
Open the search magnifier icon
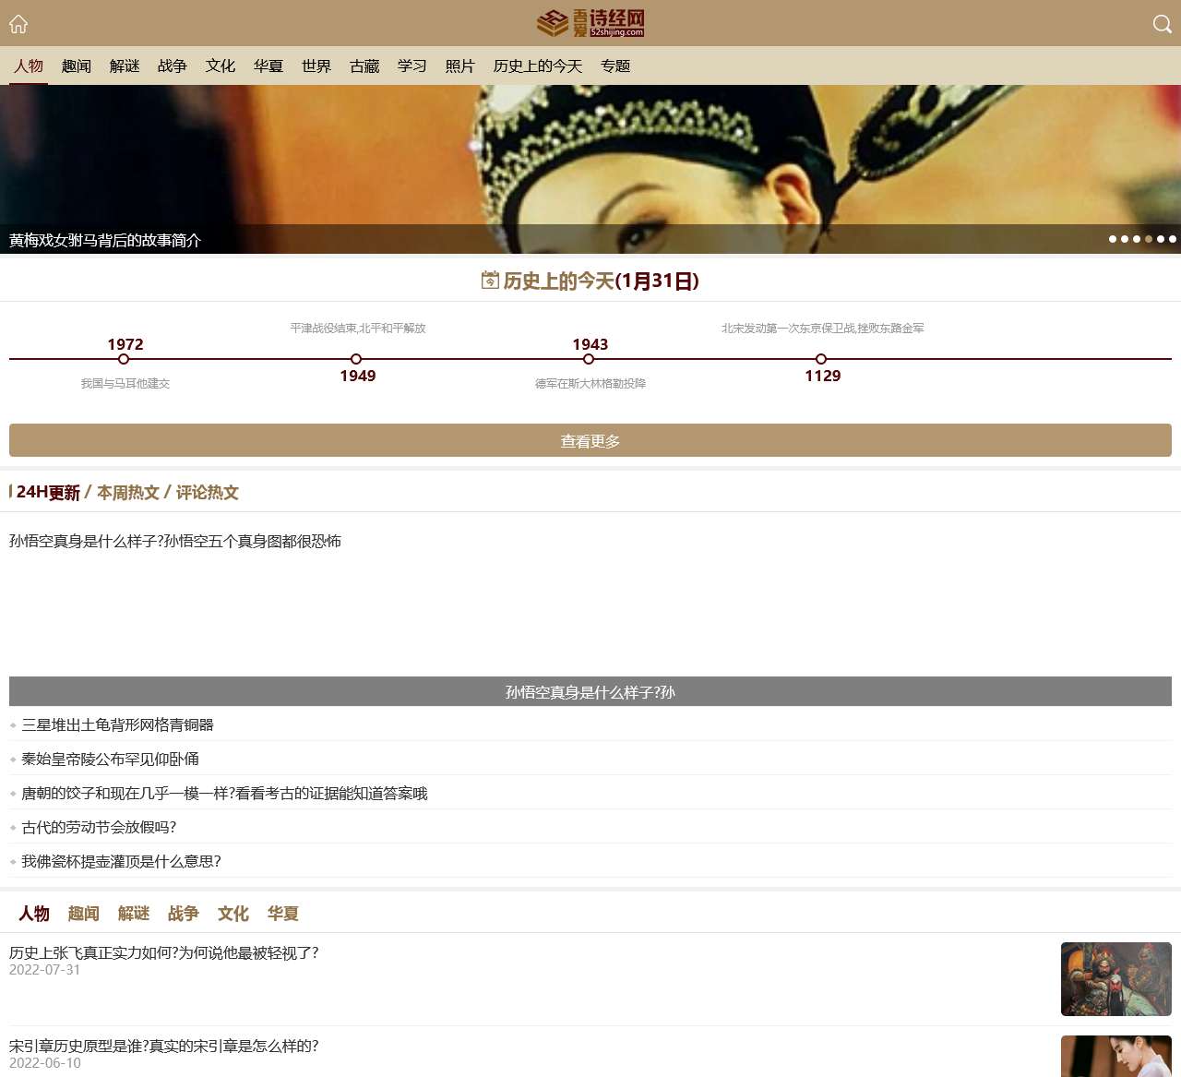(x=1163, y=24)
